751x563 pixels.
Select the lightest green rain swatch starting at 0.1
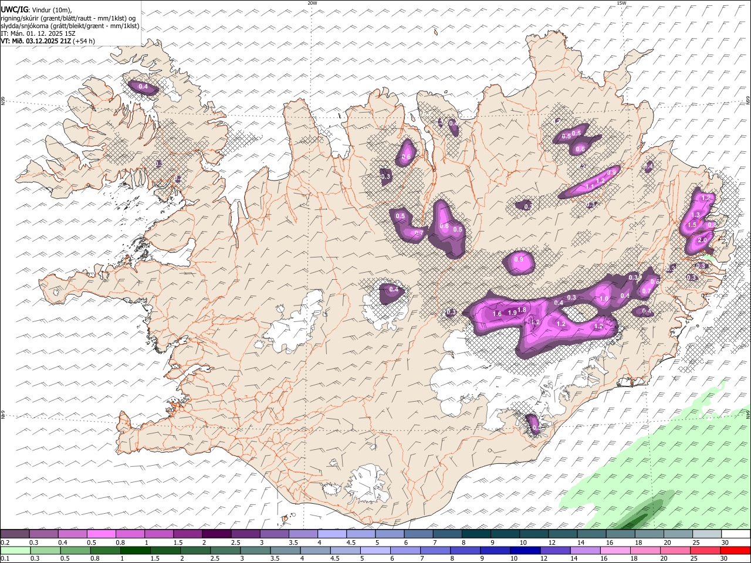pos(15,551)
